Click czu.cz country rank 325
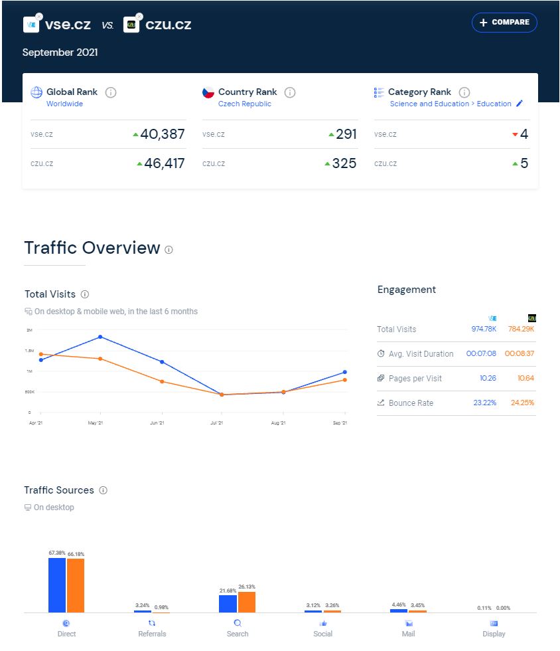The height and width of the screenshot is (651, 560). click(344, 163)
